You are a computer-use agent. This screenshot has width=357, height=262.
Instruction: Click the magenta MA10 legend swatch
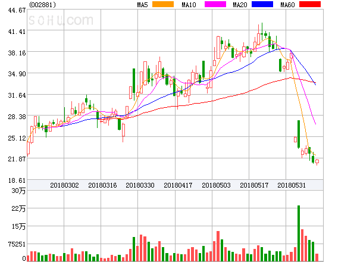[215, 4]
